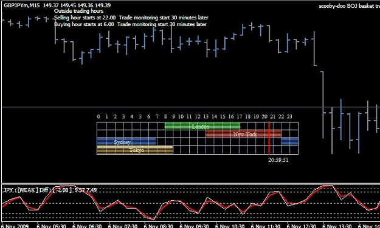Click the '6 Nov 10:30' time axis label
The height and width of the screenshot is (228, 380).
click(x=230, y=226)
